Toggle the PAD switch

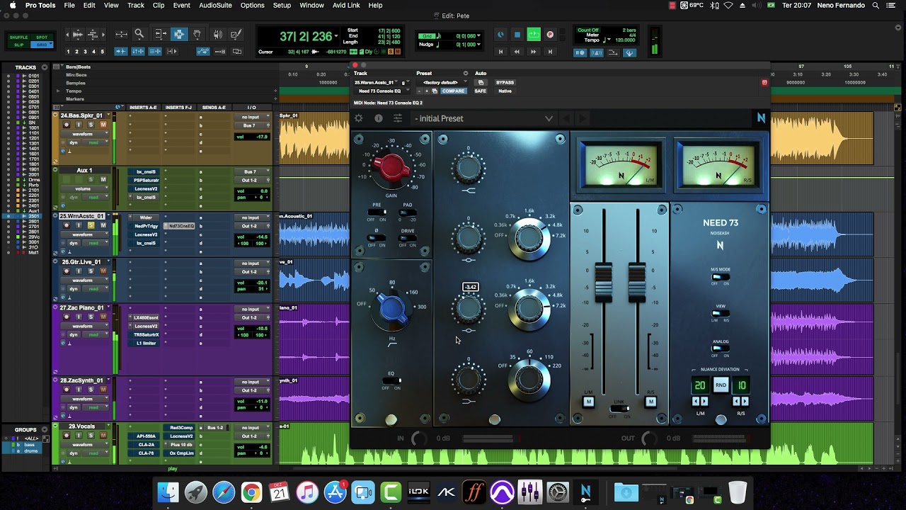pyautogui.click(x=408, y=212)
